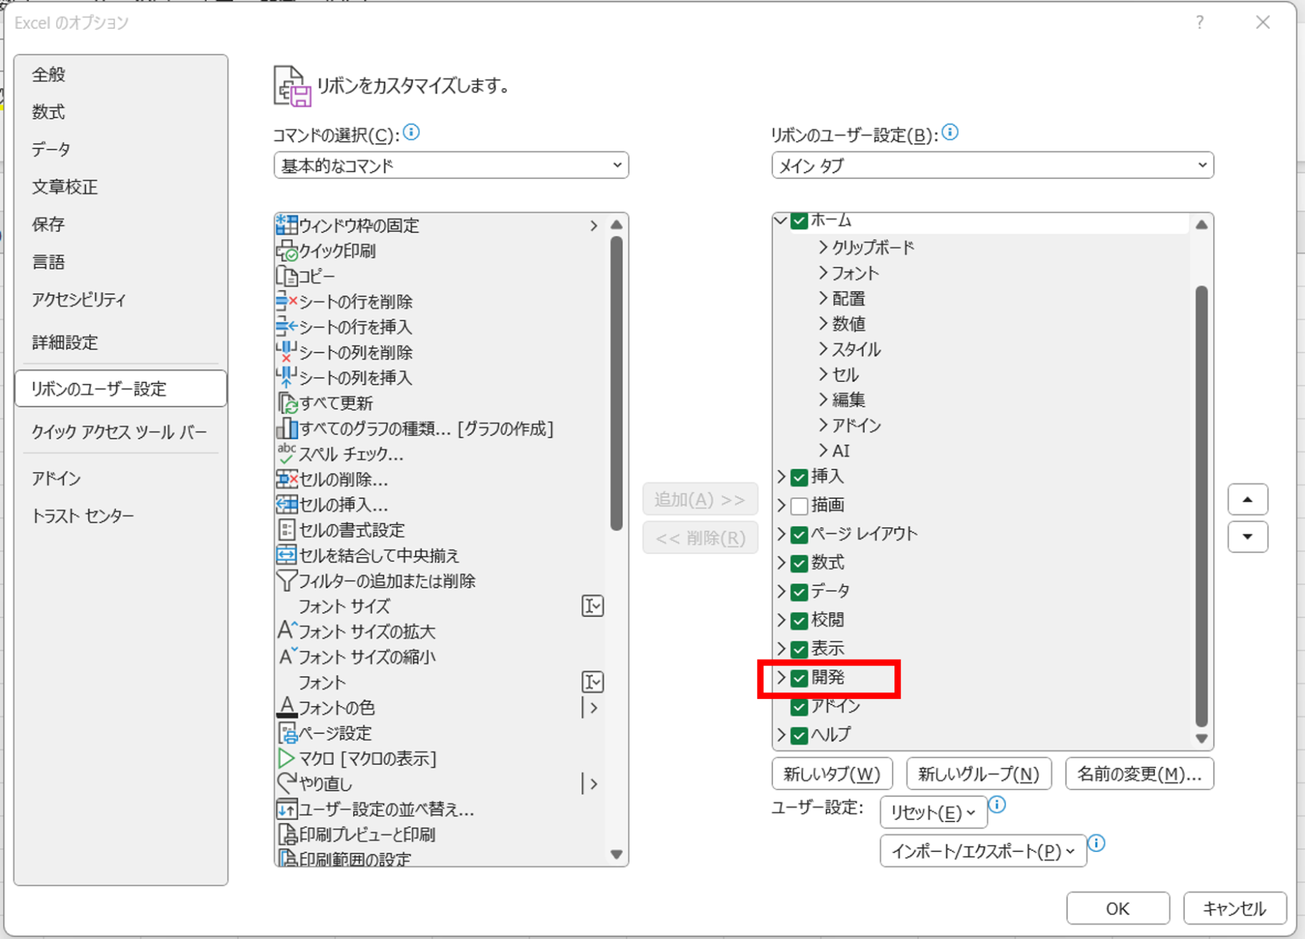Select the Macro (マクロの表示) play icon
The width and height of the screenshot is (1305, 939).
[286, 758]
